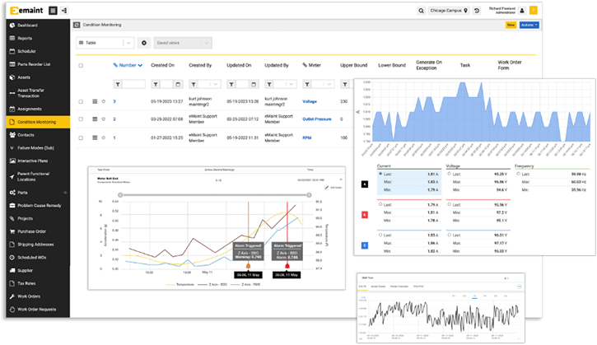The height and width of the screenshot is (345, 597).
Task: Open the RPM meter link
Action: coord(307,138)
